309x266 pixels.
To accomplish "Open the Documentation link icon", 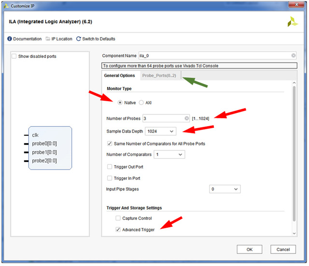I will pyautogui.click(x=10, y=39).
